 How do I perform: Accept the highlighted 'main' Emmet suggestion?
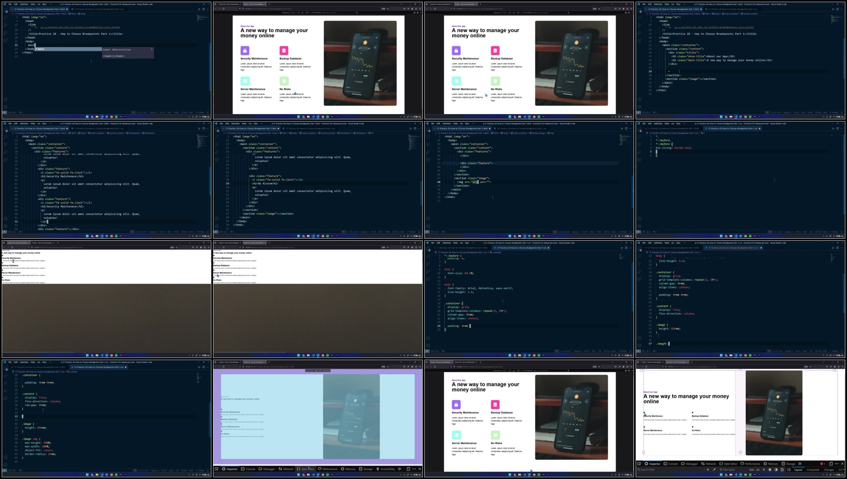click(68, 49)
